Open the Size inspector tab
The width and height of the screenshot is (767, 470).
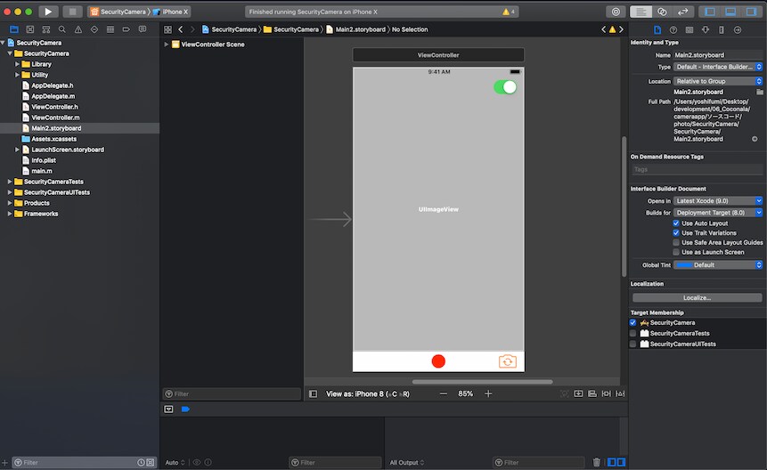click(x=721, y=29)
